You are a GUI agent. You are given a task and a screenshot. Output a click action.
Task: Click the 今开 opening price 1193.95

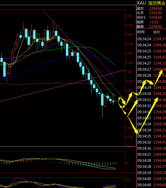[155, 13]
